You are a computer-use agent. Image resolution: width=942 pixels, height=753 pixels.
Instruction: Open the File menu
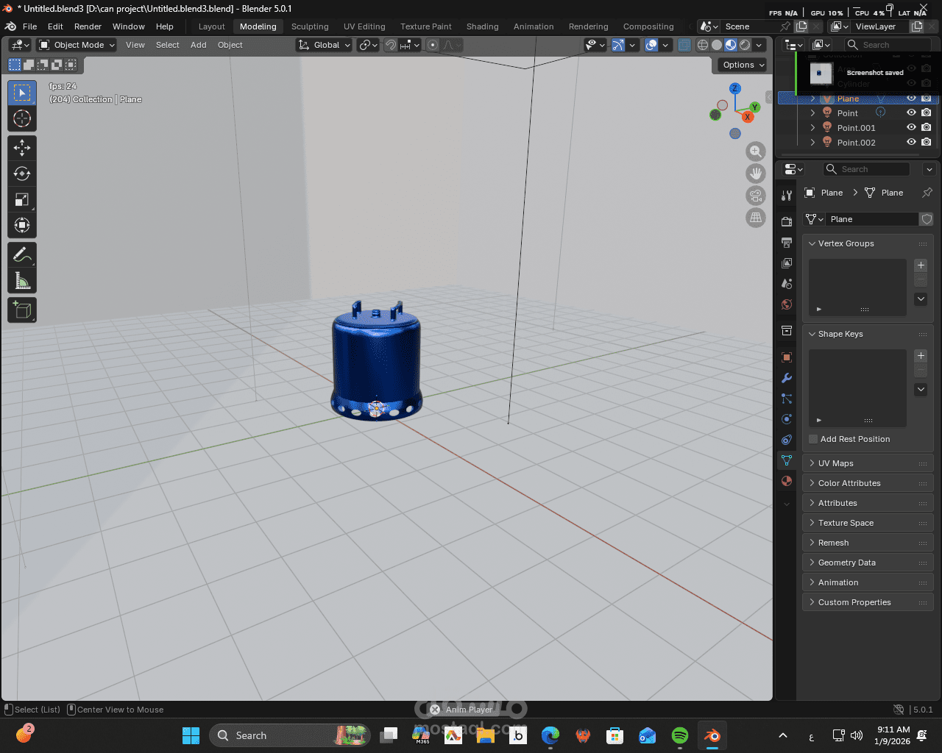point(29,26)
